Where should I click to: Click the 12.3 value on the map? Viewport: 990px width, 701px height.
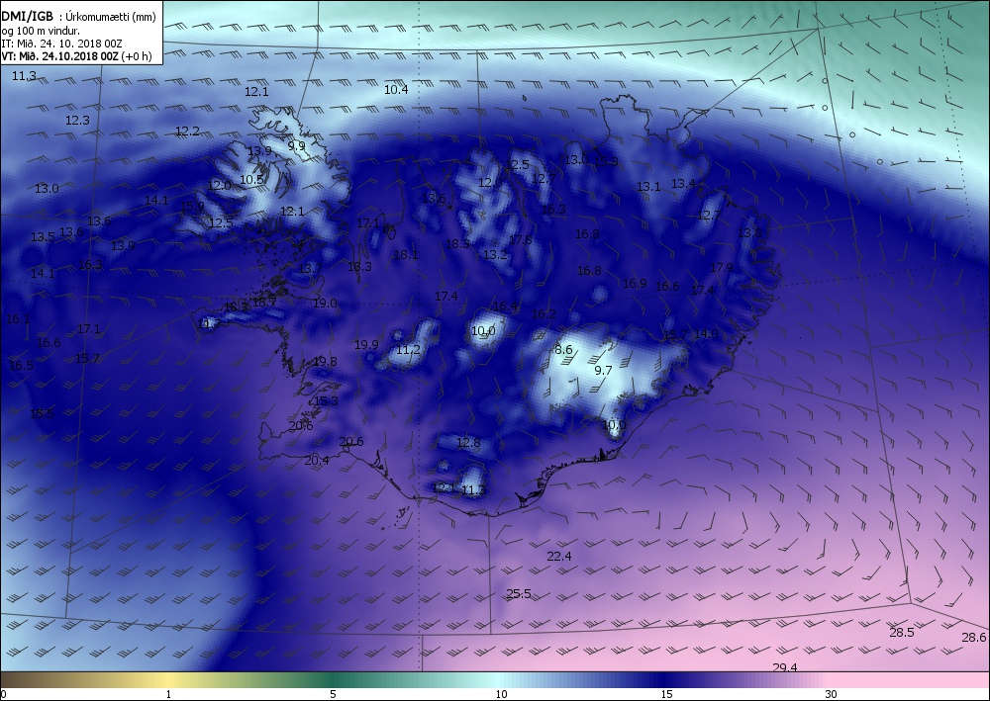77,120
